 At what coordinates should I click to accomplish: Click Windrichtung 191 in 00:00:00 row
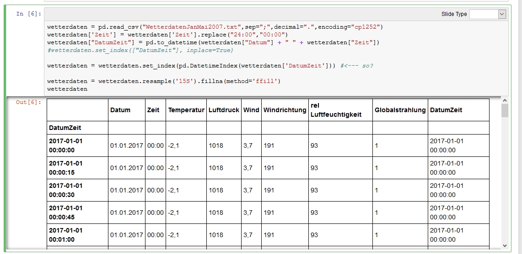pyautogui.click(x=285, y=145)
